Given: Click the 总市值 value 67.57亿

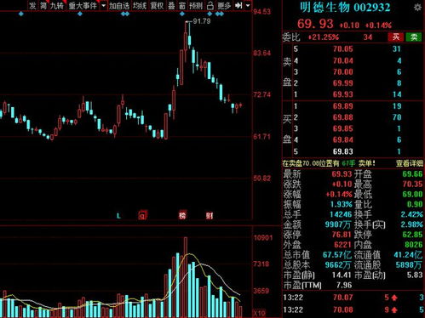Looking at the screenshot, I should click(x=337, y=255).
